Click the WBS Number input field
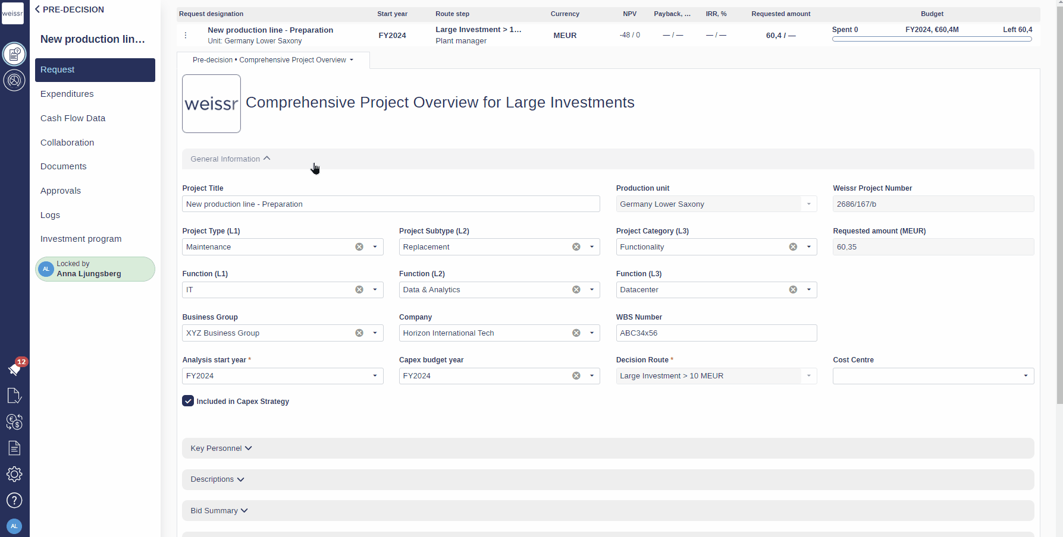The image size is (1063, 537). coord(716,333)
